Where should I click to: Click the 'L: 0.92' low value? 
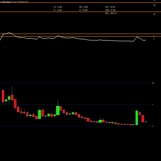(x=83, y=10)
